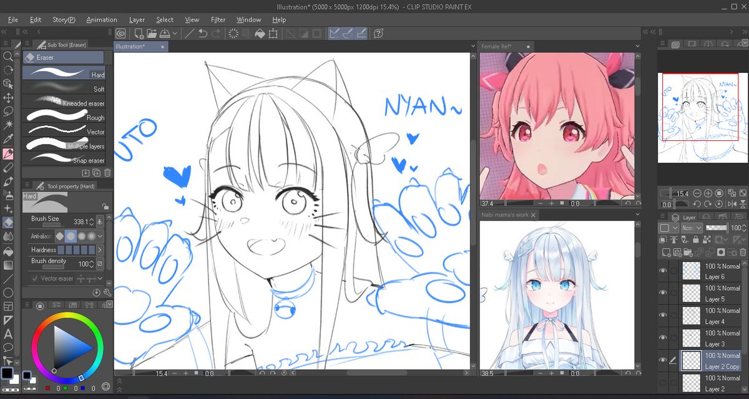Select the active Eraser tool in toolbox
Viewport: 749px width, 399px height.
click(x=8, y=223)
